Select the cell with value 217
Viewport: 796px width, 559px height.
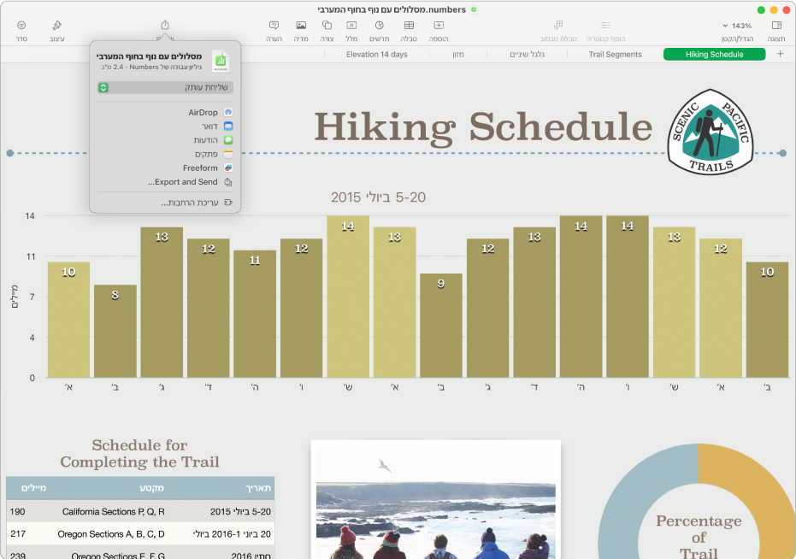pos(18,533)
